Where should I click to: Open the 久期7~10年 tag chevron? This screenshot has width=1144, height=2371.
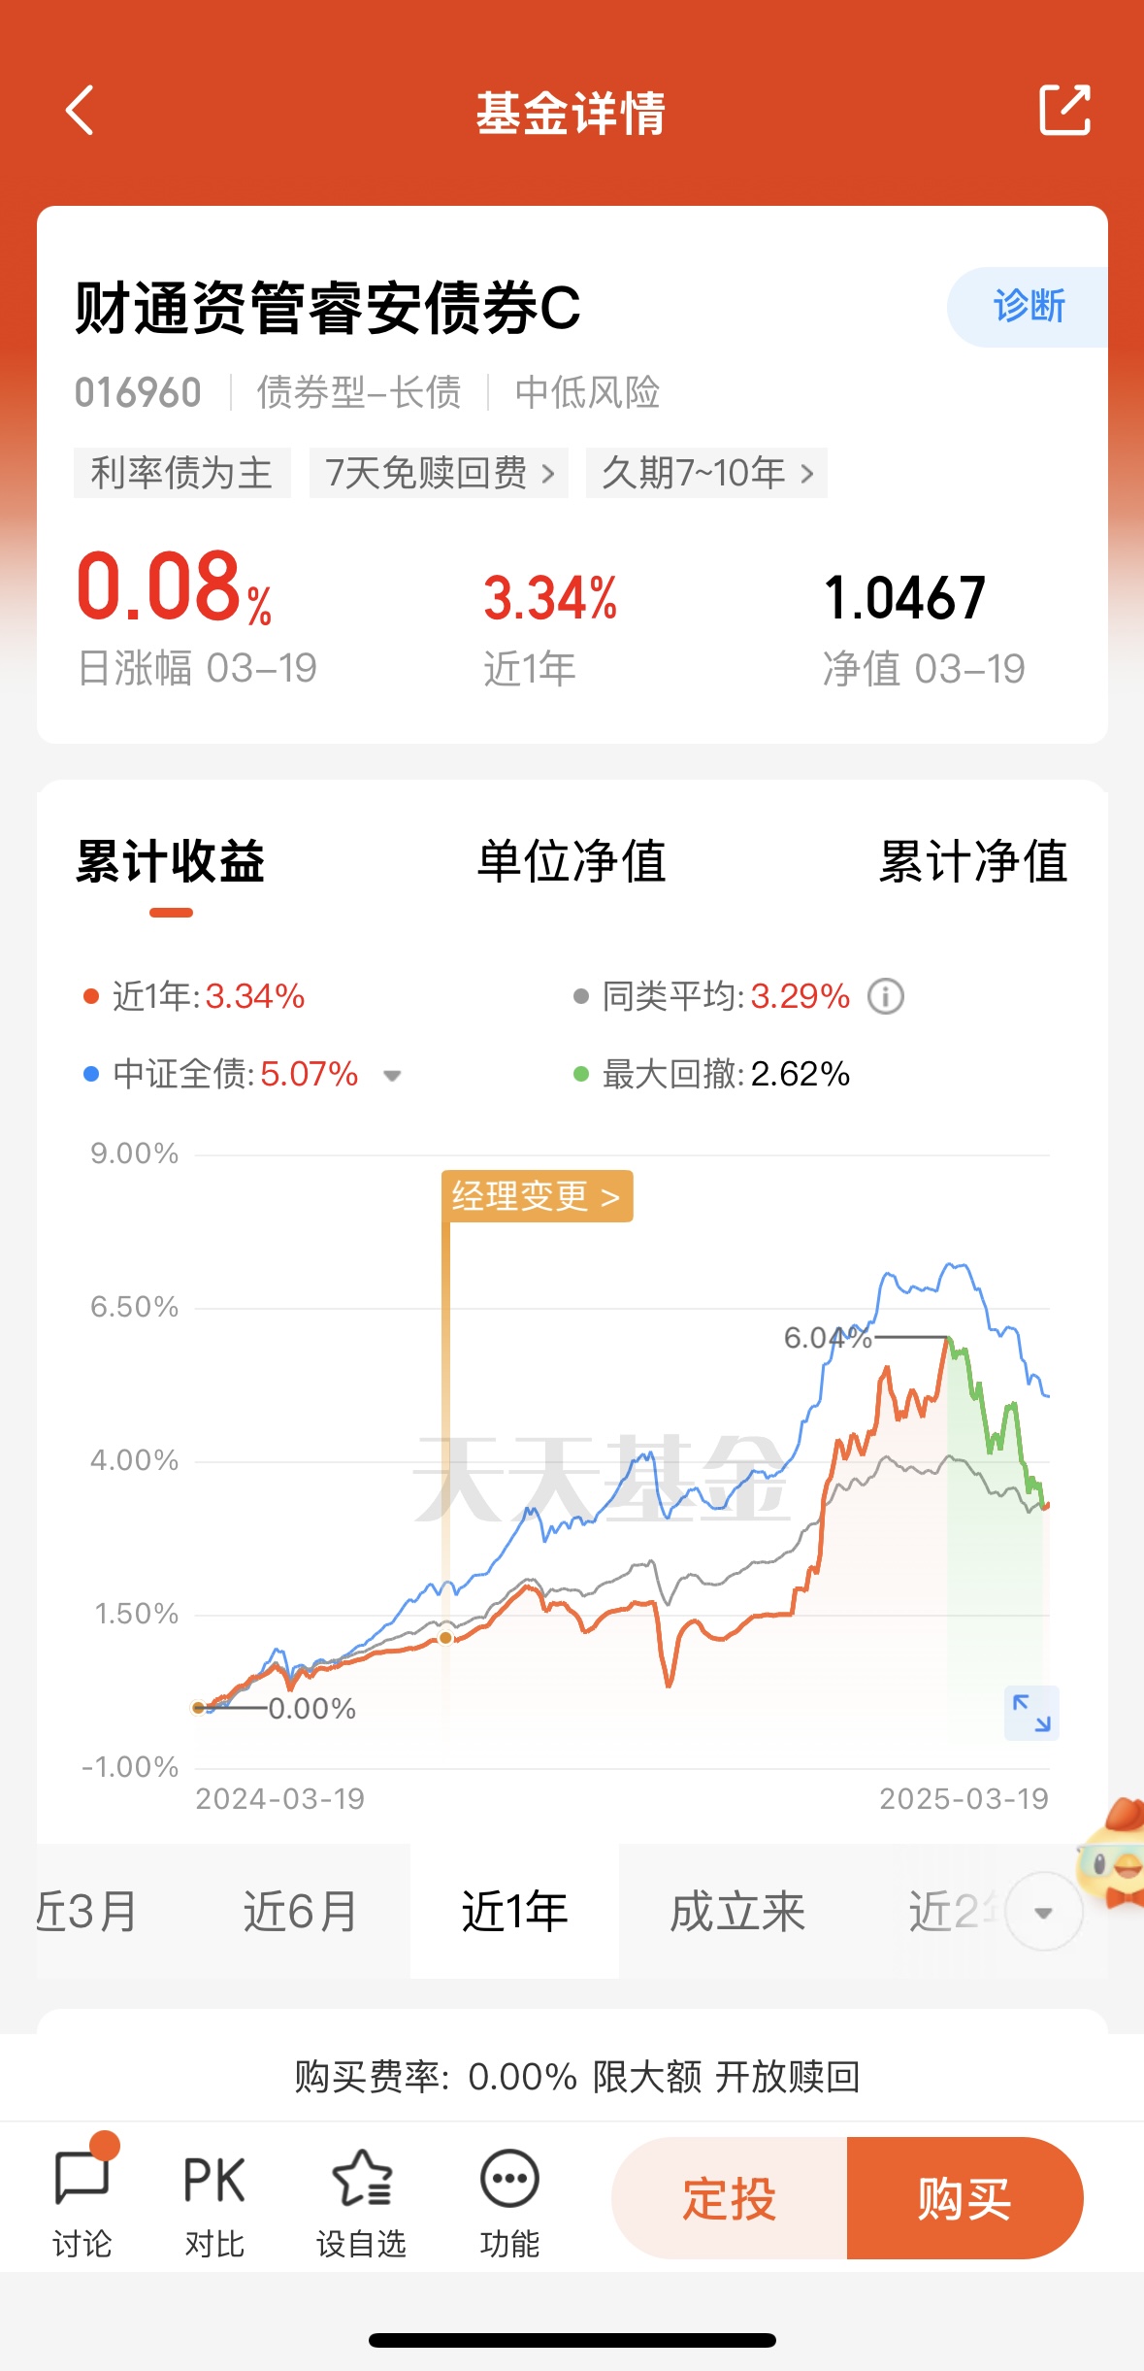pos(806,474)
